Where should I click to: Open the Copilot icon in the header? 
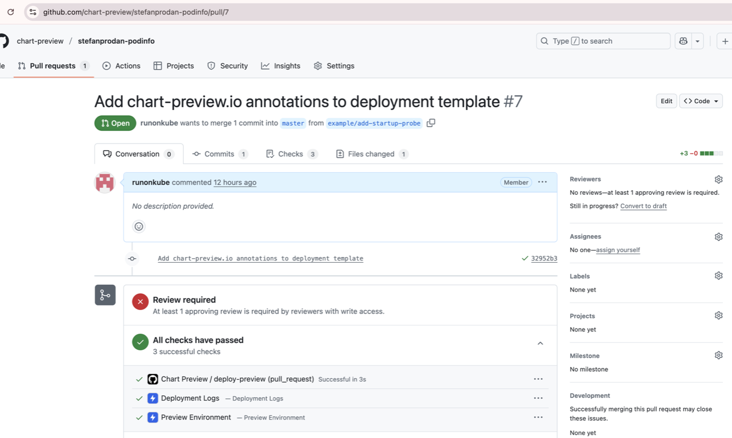pyautogui.click(x=682, y=41)
